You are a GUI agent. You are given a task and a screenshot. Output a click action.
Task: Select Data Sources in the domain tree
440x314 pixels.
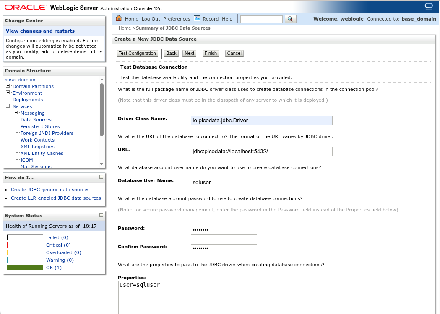(36, 120)
